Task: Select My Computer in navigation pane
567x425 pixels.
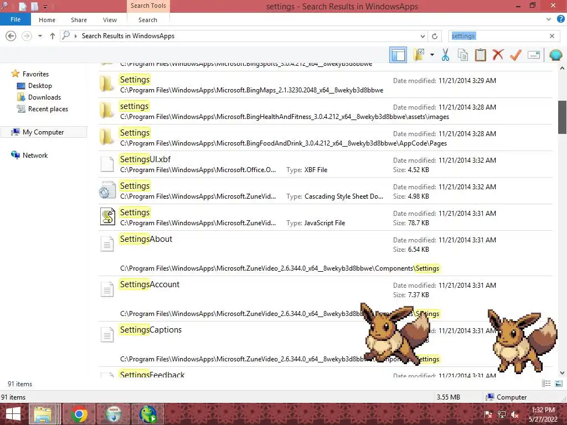Action: pos(43,132)
